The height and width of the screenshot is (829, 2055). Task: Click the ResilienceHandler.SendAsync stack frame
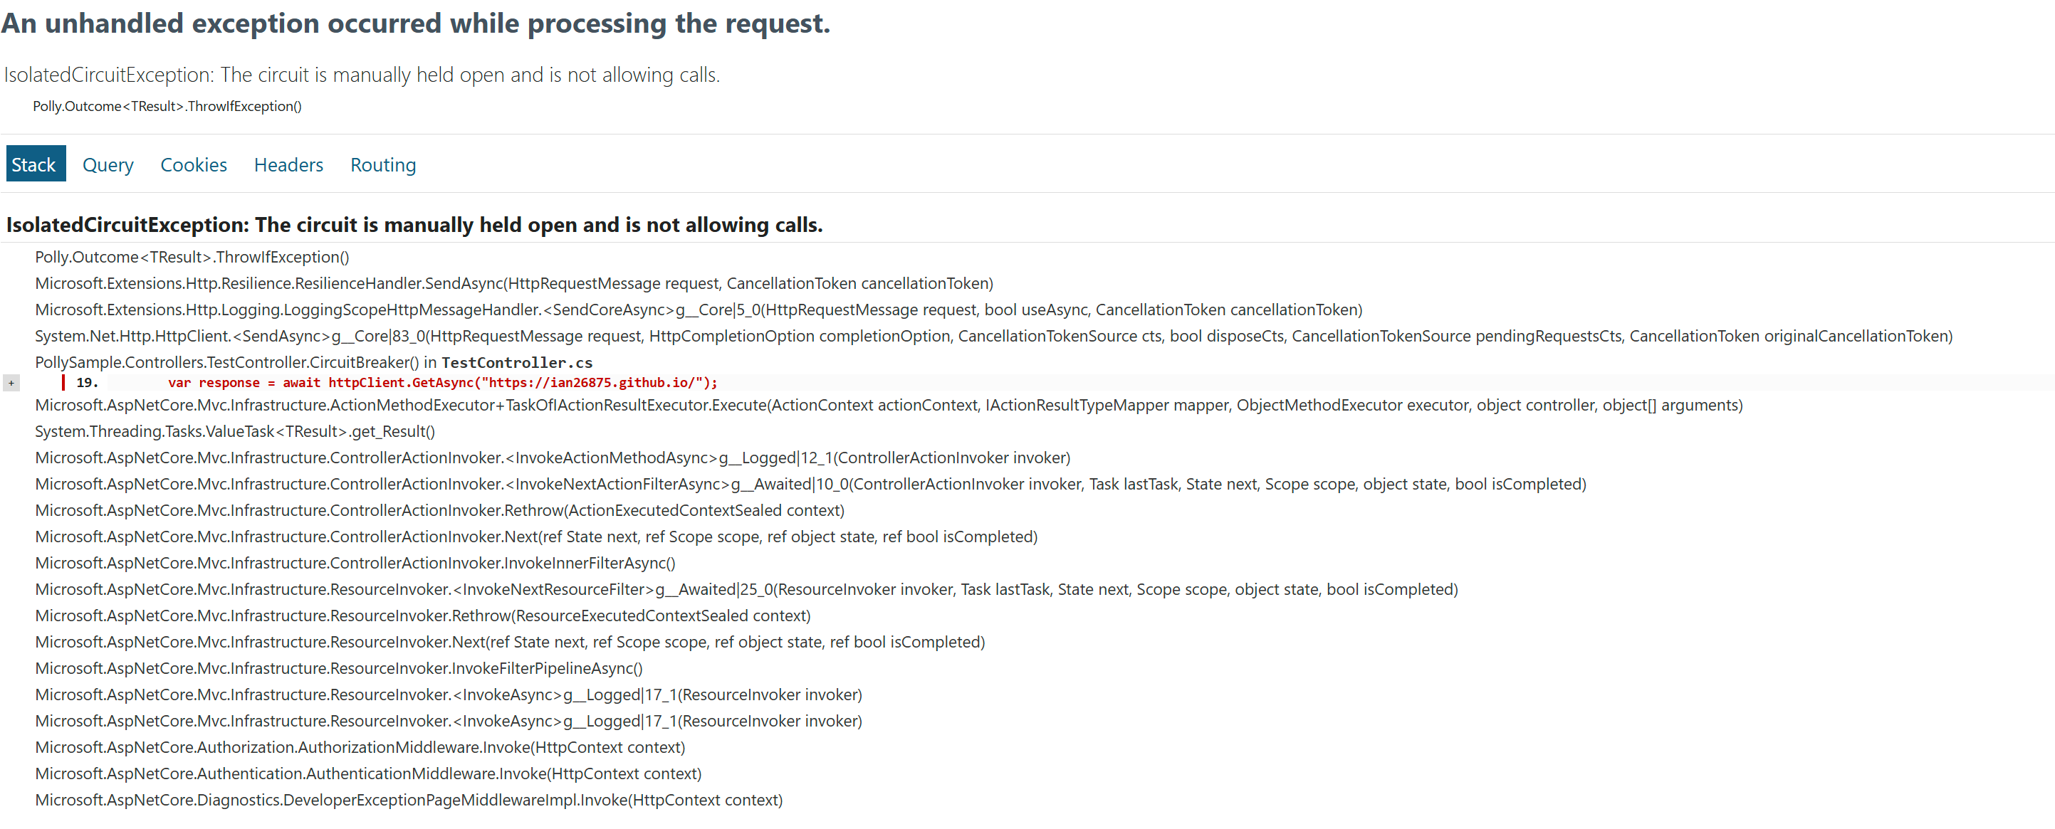click(x=514, y=283)
